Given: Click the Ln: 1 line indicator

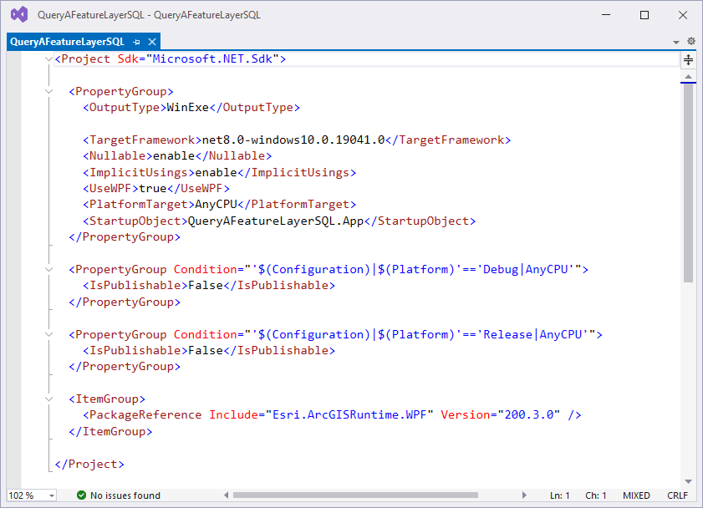Looking at the screenshot, I should click(559, 495).
